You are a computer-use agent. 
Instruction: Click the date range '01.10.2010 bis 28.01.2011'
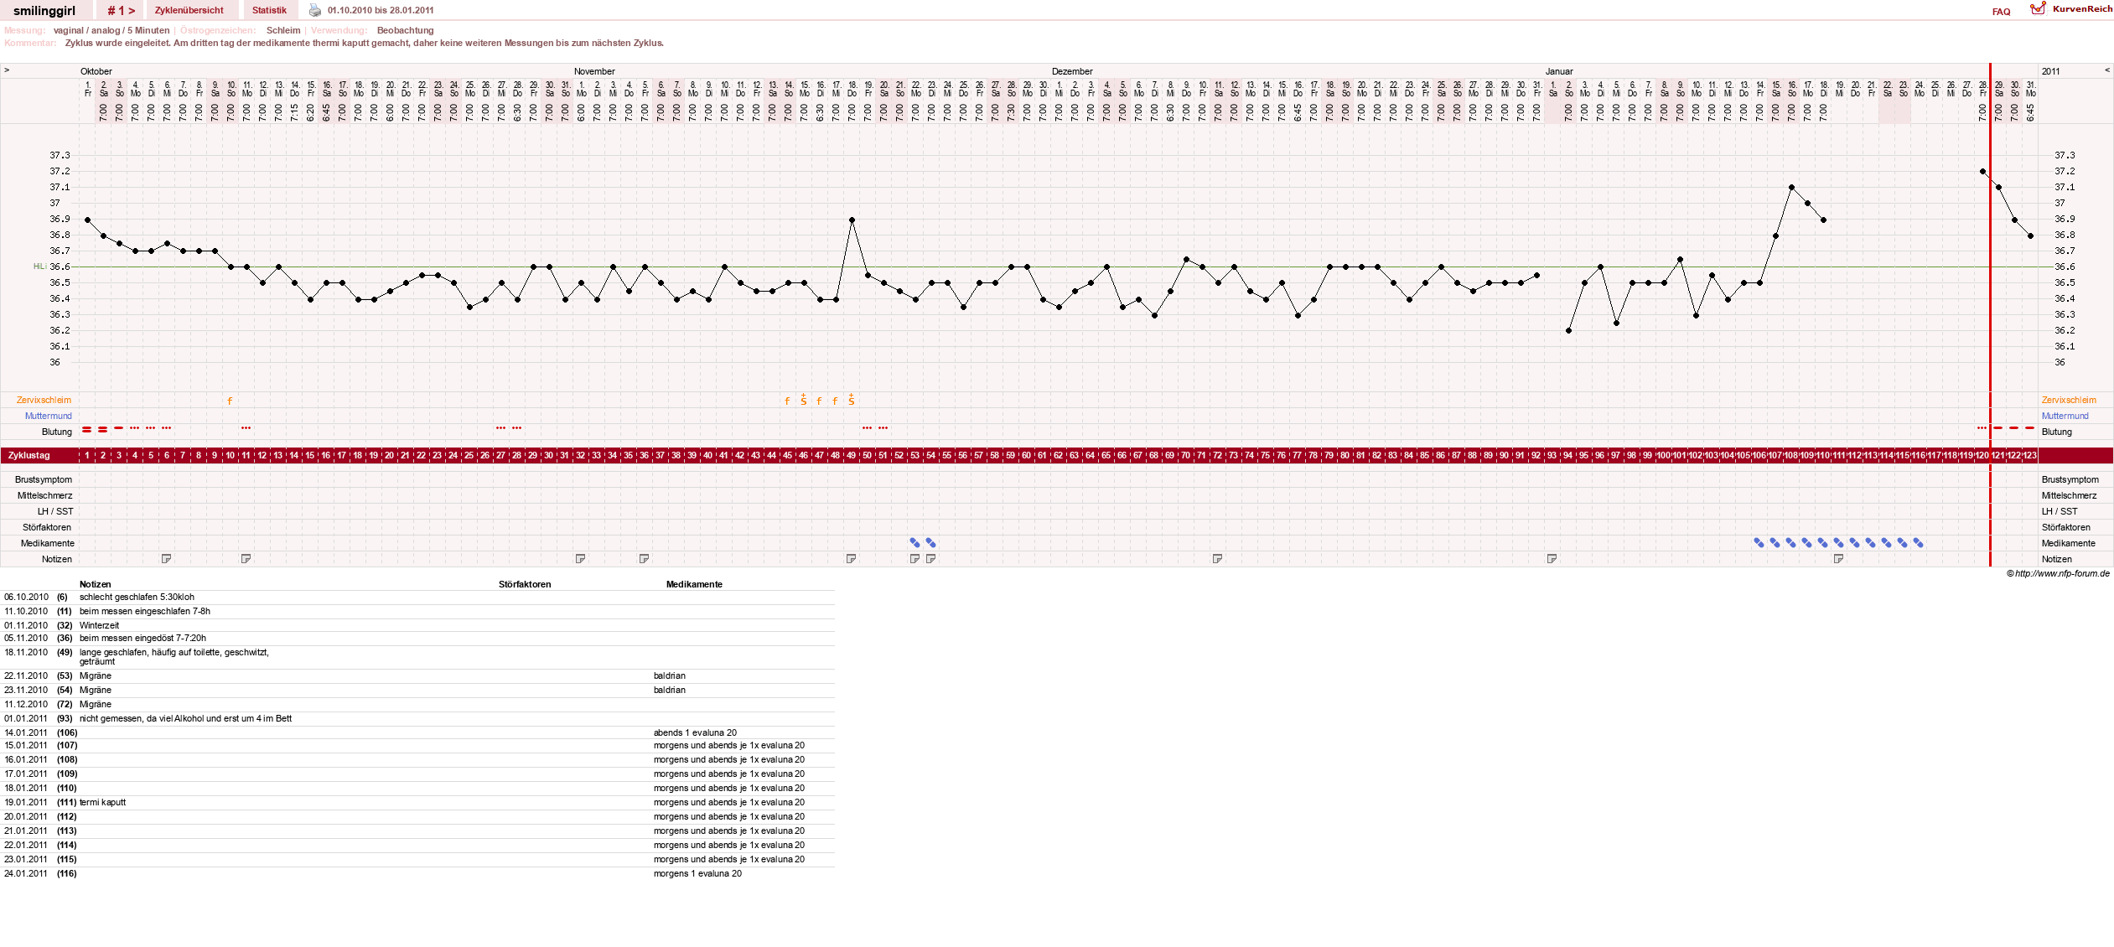coord(381,11)
